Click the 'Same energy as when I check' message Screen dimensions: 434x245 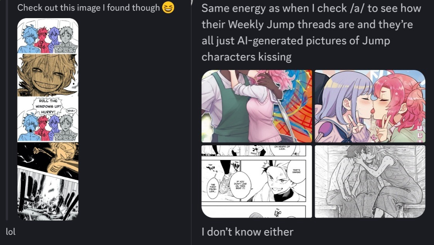(x=312, y=32)
